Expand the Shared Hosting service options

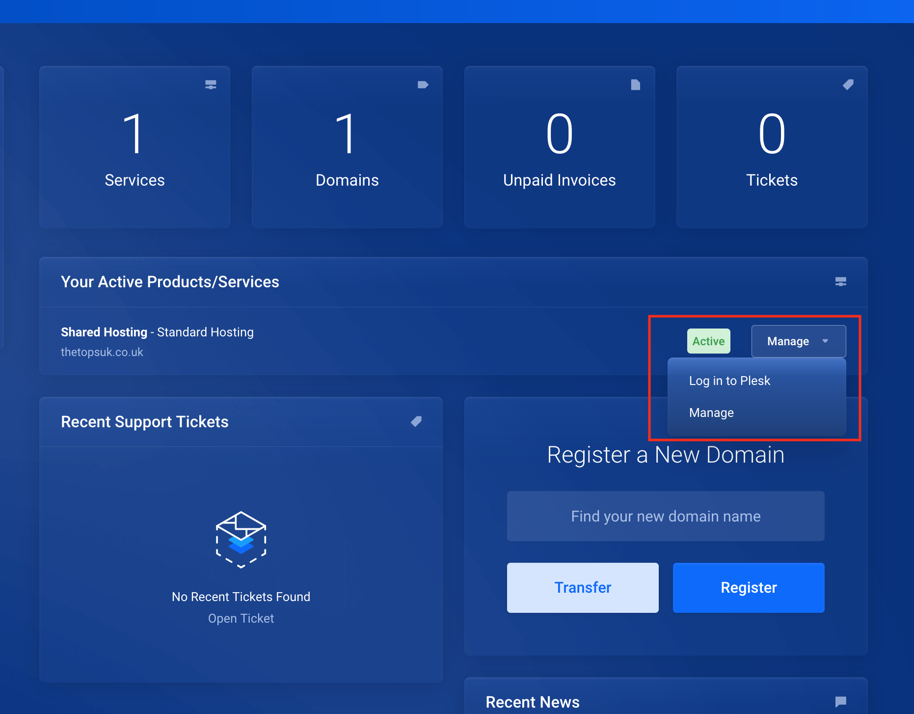tap(798, 341)
